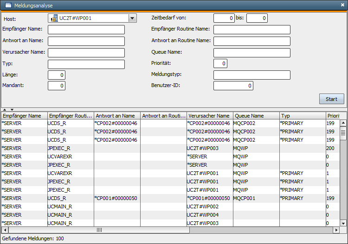Click into the Meldungstyp text field
The width and height of the screenshot is (348, 244).
point(251,75)
